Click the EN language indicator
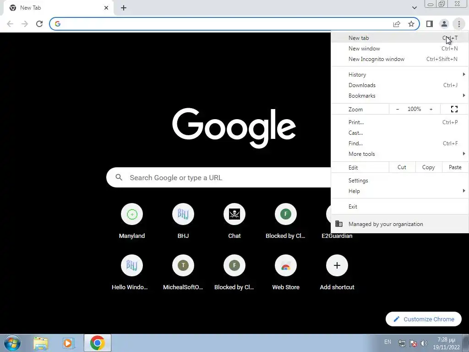Image resolution: width=469 pixels, height=352 pixels. pyautogui.click(x=387, y=342)
